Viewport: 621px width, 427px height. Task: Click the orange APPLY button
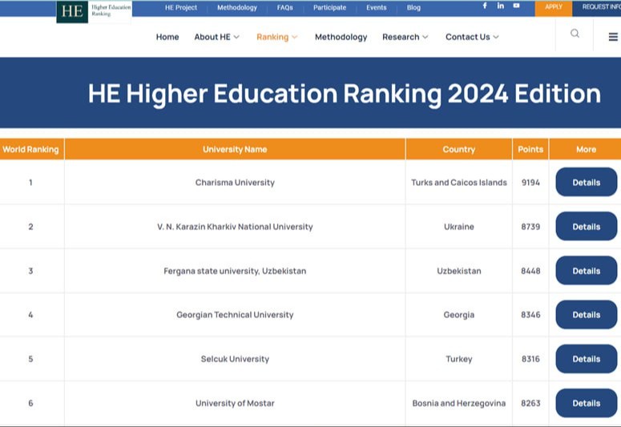554,7
